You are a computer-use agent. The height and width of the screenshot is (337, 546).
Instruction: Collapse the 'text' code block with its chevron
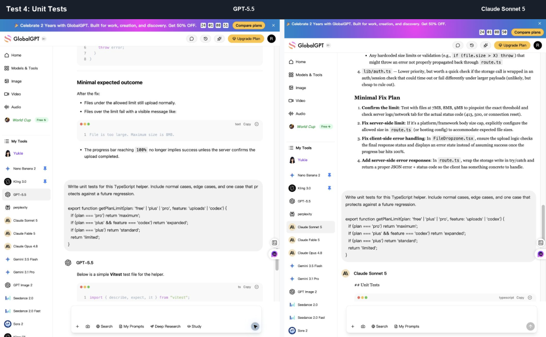256,124
